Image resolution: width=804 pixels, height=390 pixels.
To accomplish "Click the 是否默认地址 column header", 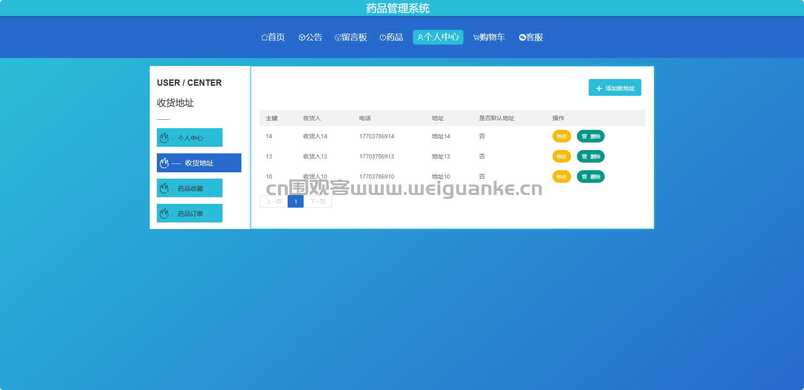I will [x=497, y=118].
